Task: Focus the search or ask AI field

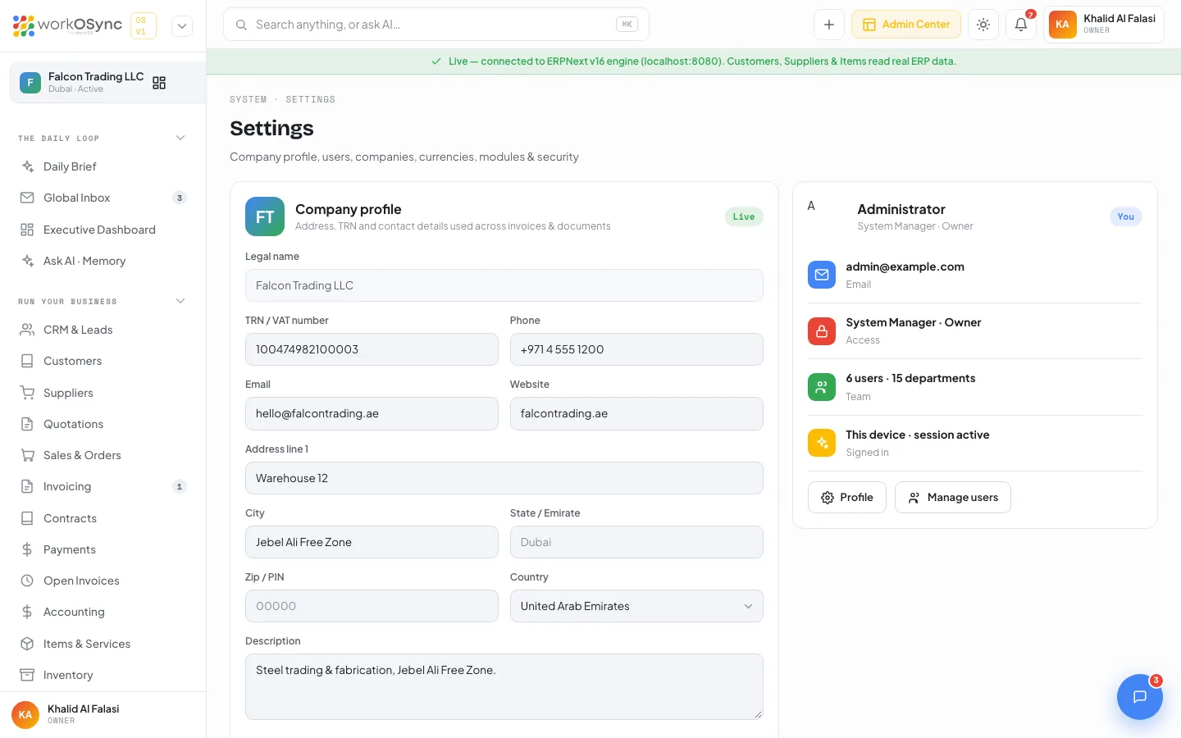Action: pyautogui.click(x=436, y=25)
